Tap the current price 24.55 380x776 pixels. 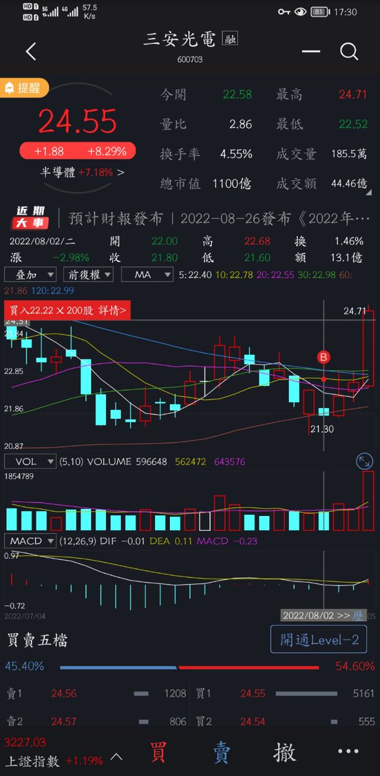[x=77, y=121]
